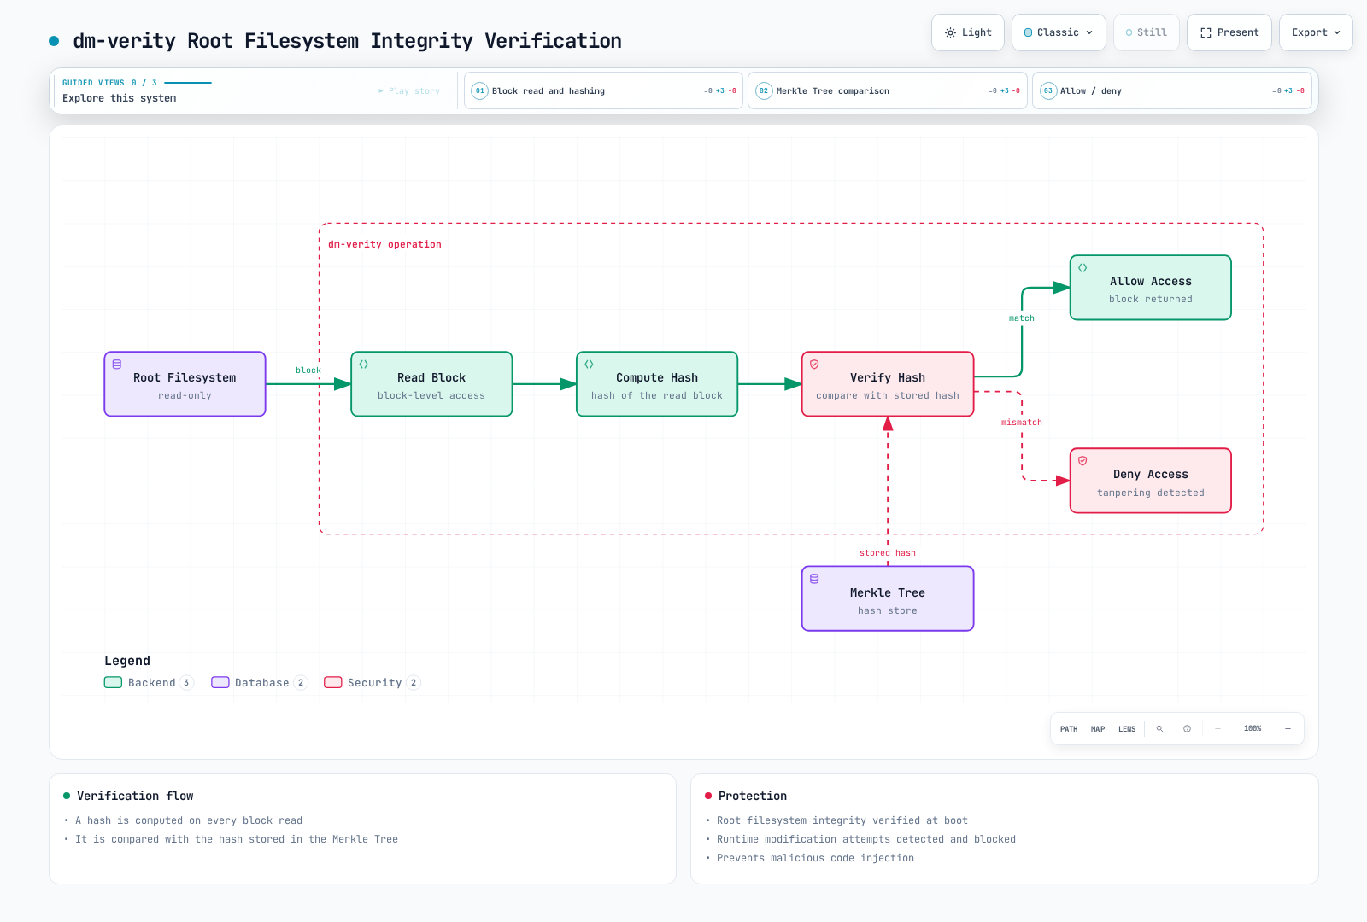Click the search magnifier icon in canvas controls

coord(1159,729)
